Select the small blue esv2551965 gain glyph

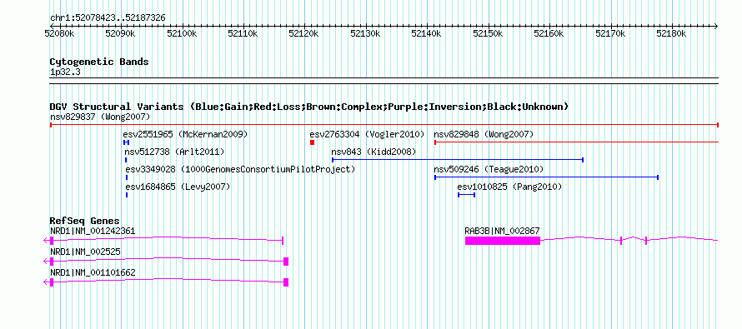point(127,142)
